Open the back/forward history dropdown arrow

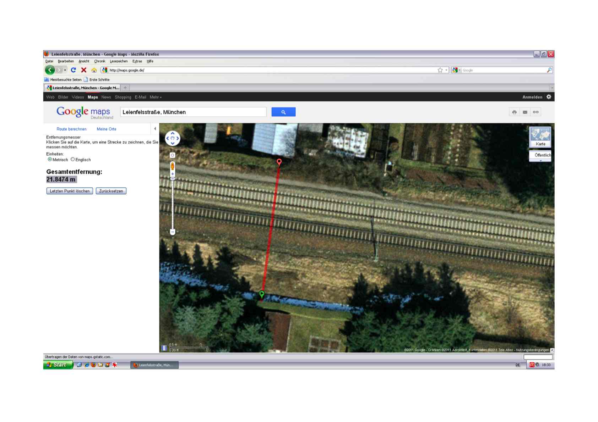[x=65, y=70]
